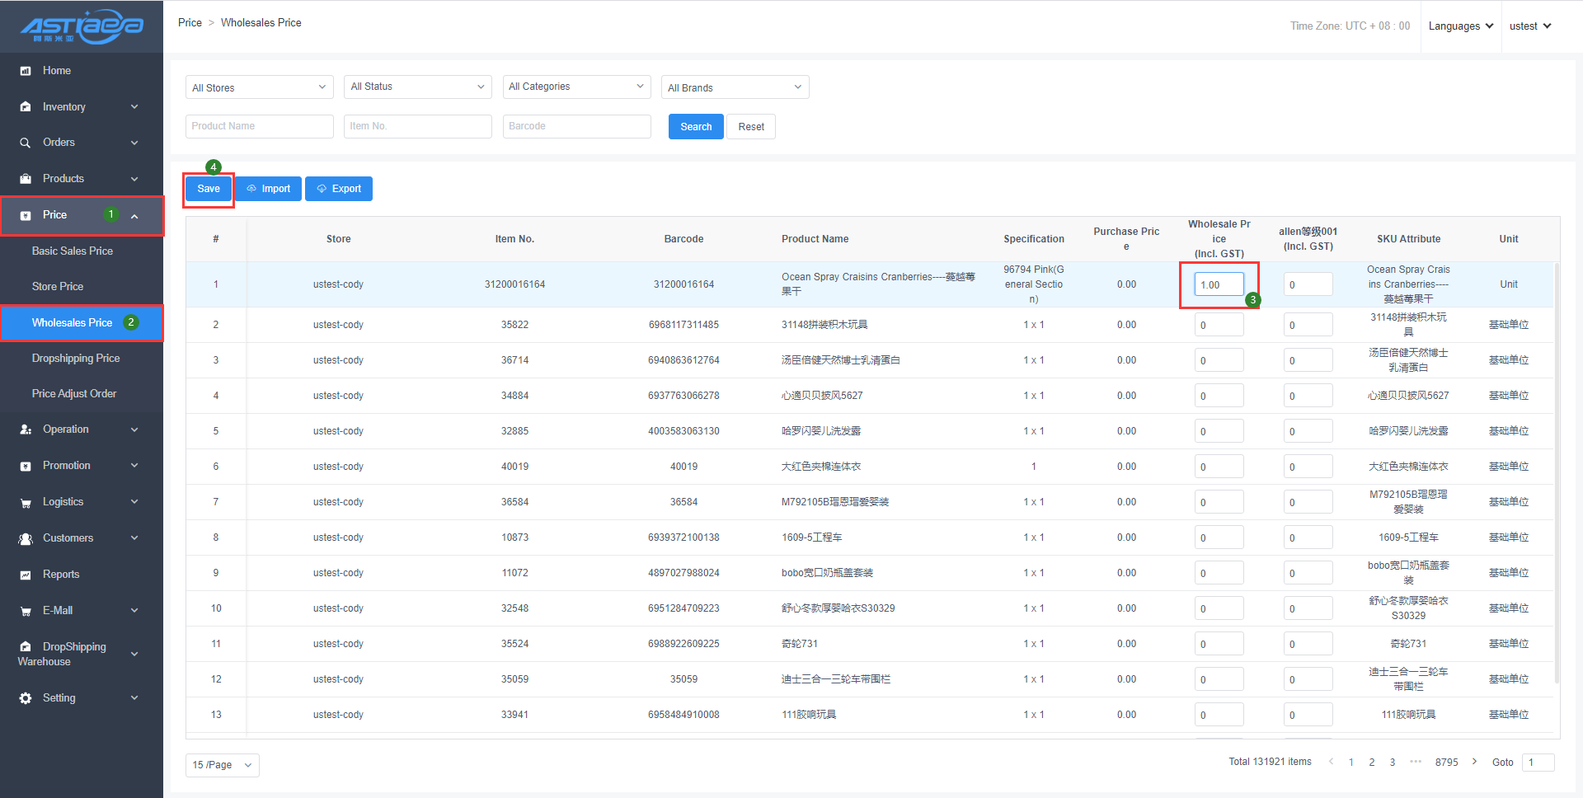The height and width of the screenshot is (798, 1583).
Task: Open the 15 /Page size selector
Action: [x=222, y=765]
